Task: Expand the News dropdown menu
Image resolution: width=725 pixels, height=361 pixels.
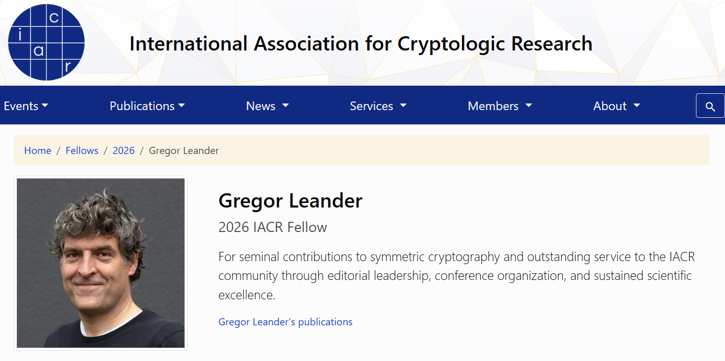Action: pos(267,106)
